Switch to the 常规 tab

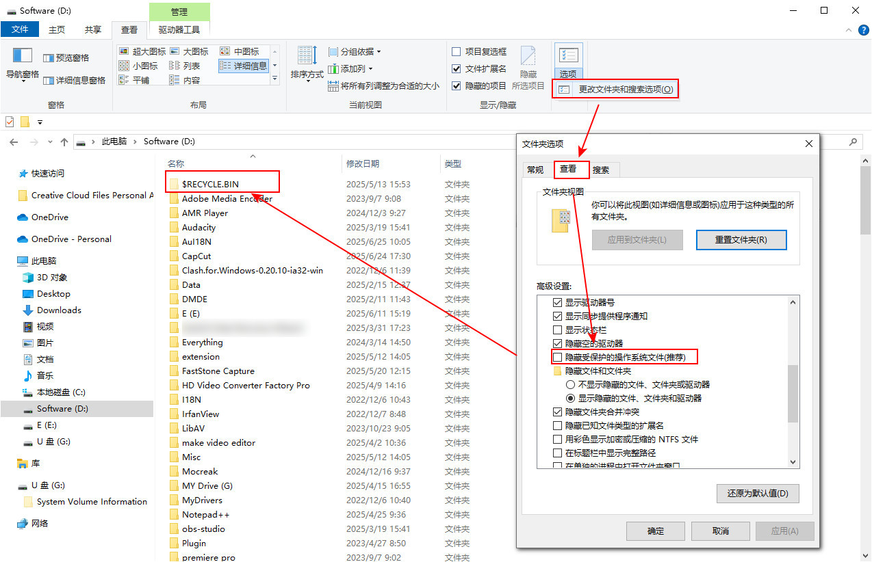click(x=535, y=169)
